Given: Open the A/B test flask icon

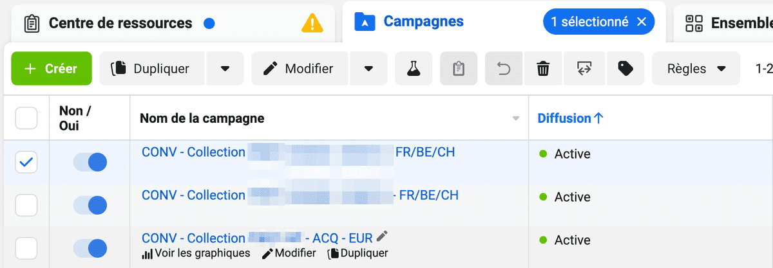Looking at the screenshot, I should [414, 68].
